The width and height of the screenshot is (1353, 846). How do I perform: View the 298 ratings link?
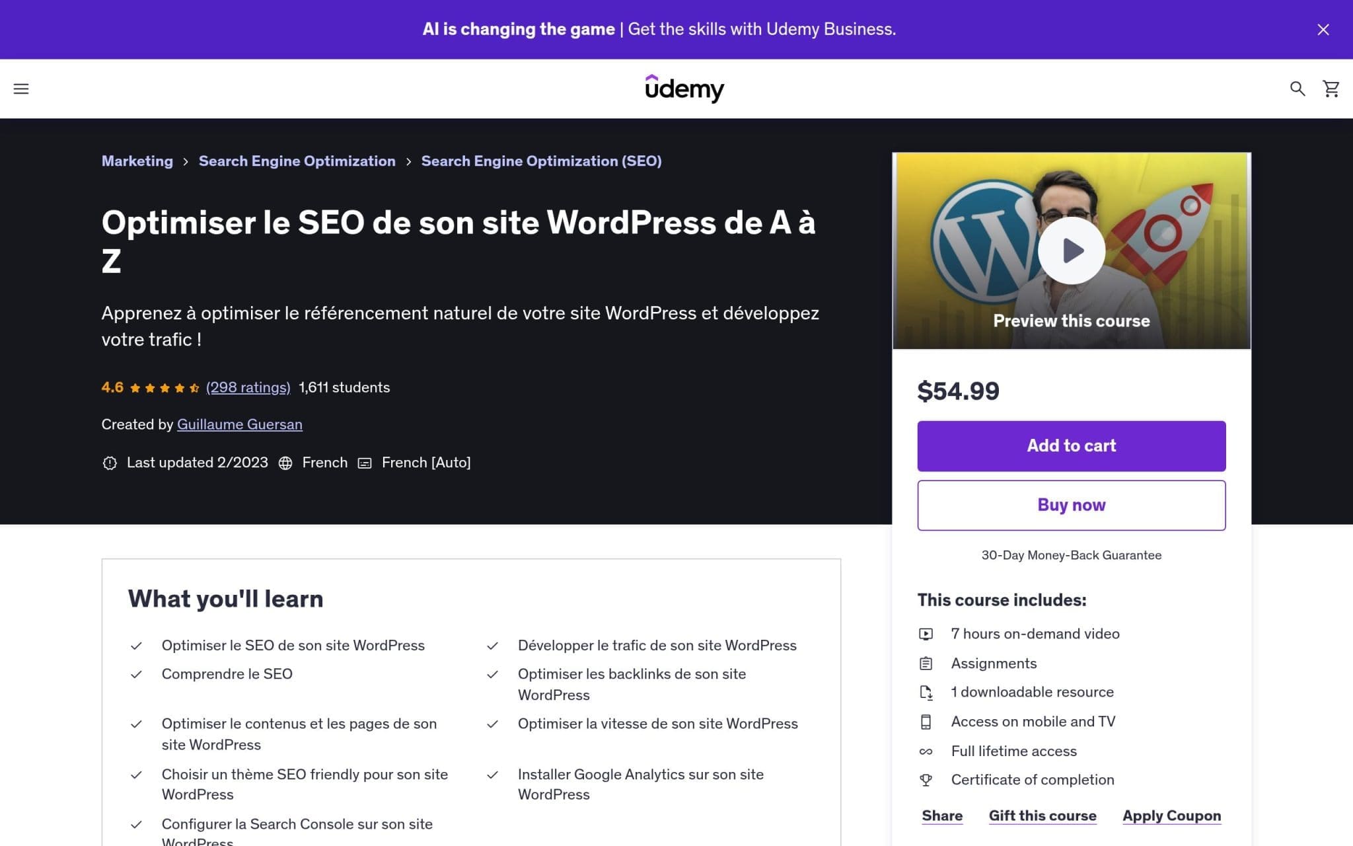tap(248, 387)
